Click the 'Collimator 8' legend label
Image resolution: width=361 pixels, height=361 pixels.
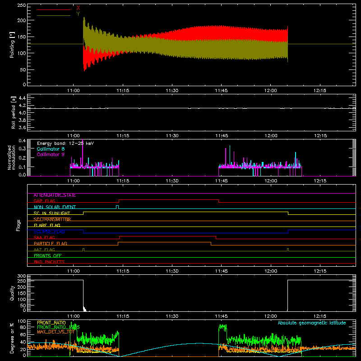51,149
